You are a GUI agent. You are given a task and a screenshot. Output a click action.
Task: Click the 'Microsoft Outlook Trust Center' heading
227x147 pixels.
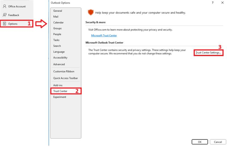104,43
